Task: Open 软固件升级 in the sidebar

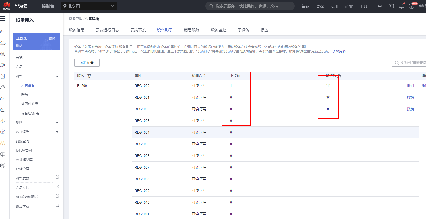Action: coord(30,104)
